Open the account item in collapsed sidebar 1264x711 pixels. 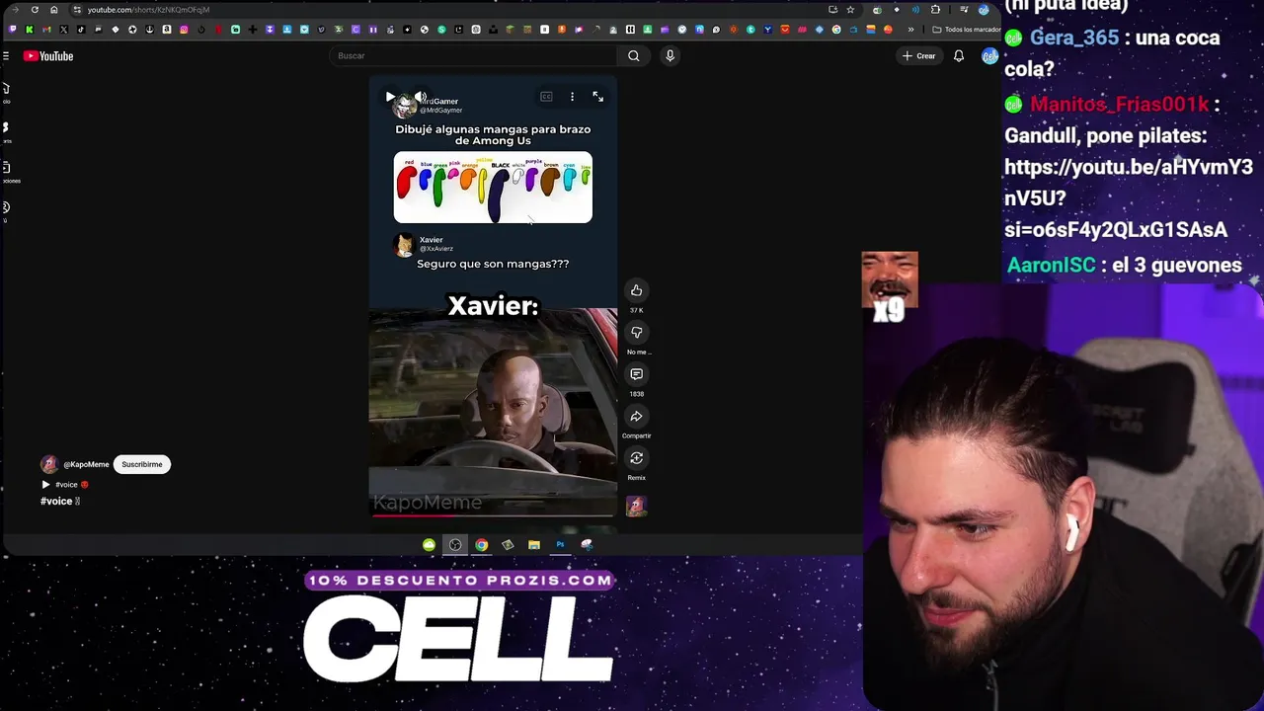tap(5, 209)
